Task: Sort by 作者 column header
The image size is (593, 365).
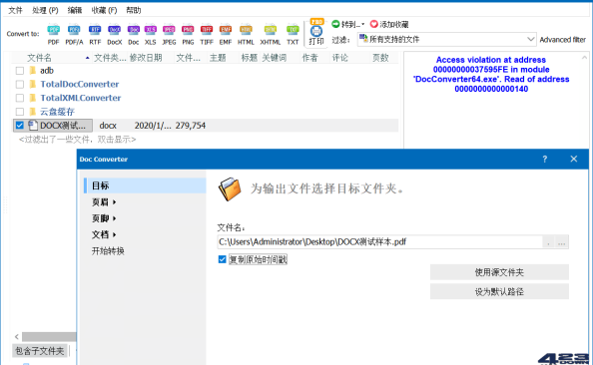Action: 309,58
